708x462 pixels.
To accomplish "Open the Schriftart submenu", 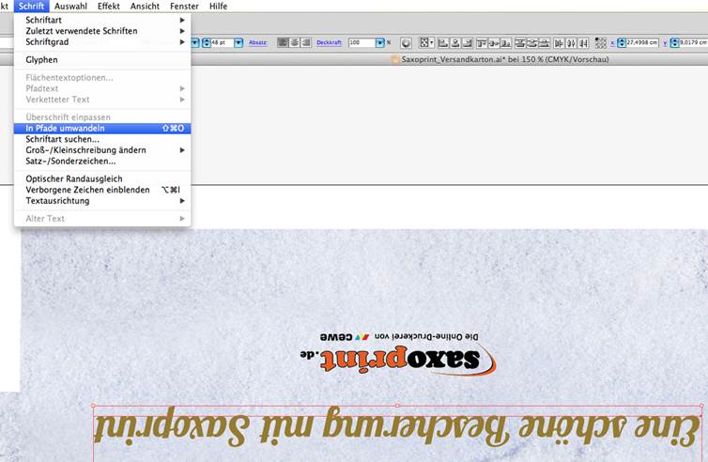I will pos(102,20).
